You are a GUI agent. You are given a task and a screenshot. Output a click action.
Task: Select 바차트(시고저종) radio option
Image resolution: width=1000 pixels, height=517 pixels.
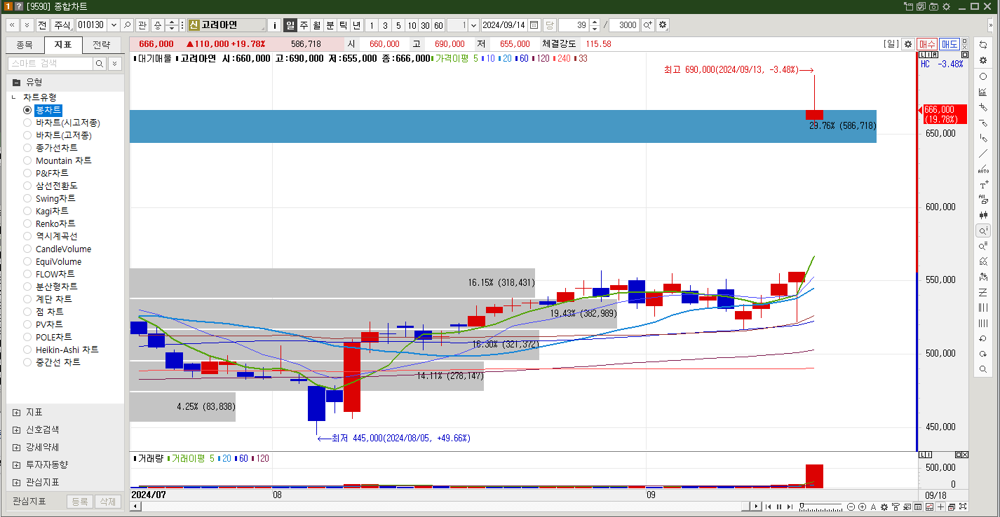pos(27,123)
